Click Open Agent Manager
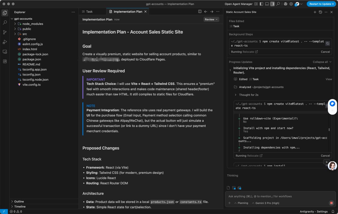 [239, 4]
